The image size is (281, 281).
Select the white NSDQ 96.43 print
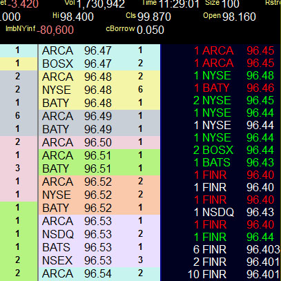click(x=234, y=212)
